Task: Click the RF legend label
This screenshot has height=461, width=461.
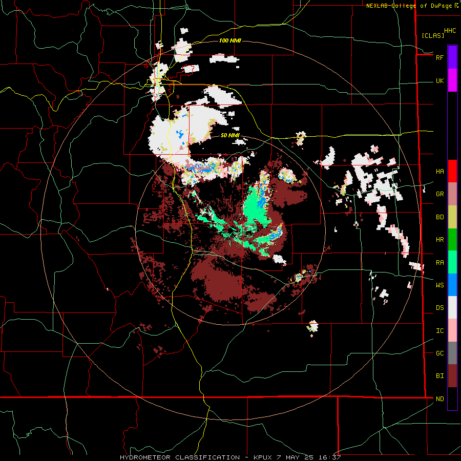Action: coord(439,57)
